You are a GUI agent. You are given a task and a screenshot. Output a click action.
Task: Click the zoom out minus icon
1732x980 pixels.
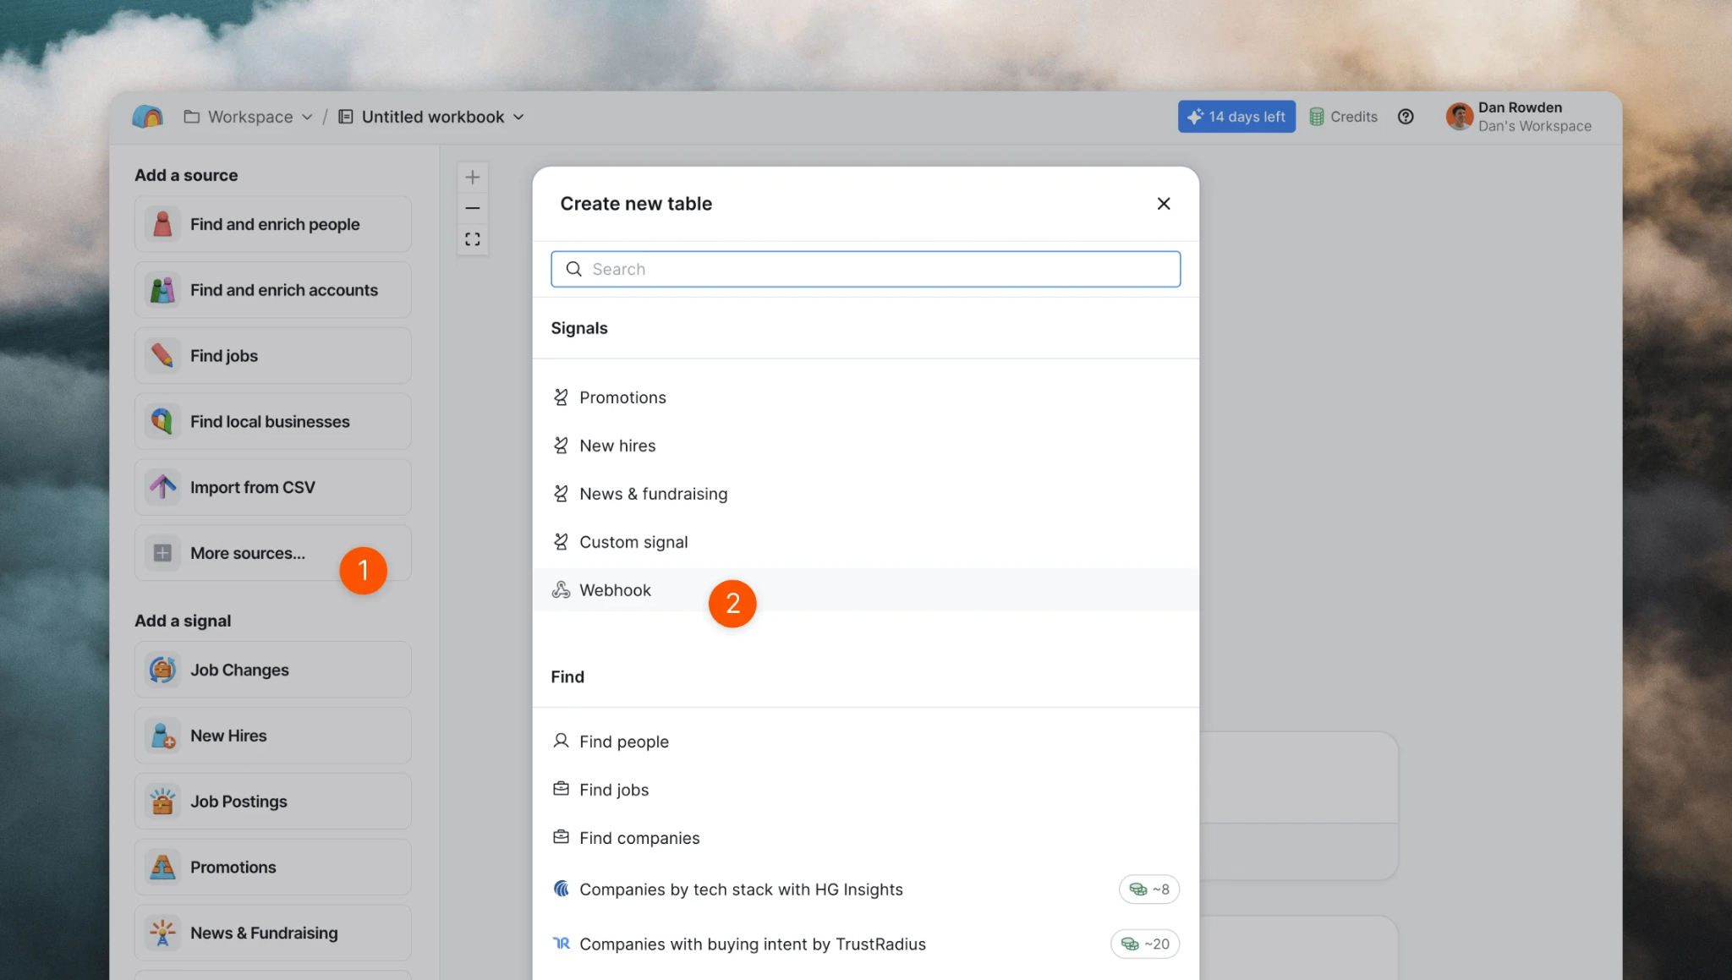(472, 208)
